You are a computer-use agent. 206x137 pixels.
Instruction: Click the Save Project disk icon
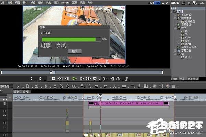tap(46, 86)
